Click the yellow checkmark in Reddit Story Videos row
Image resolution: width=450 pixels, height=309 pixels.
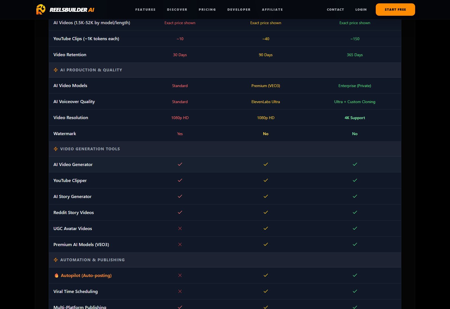pos(266,212)
